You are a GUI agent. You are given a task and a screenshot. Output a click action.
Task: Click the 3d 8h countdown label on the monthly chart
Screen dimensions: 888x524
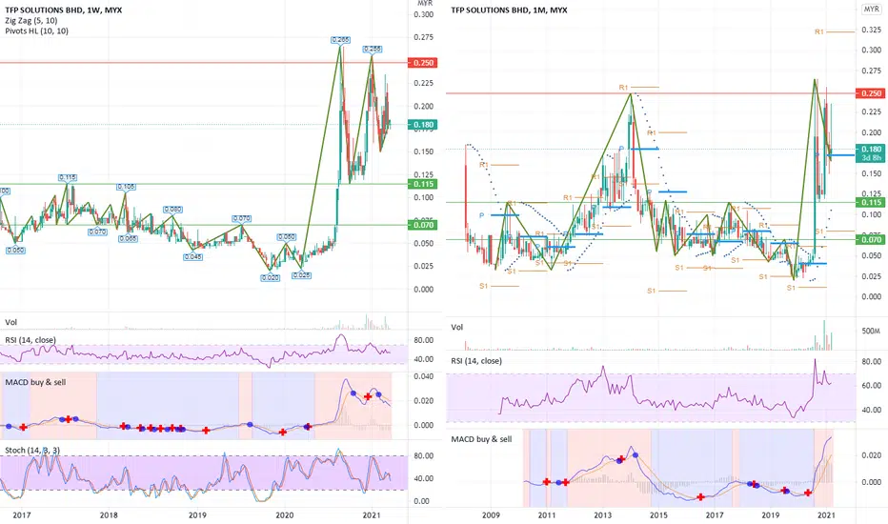click(871, 158)
